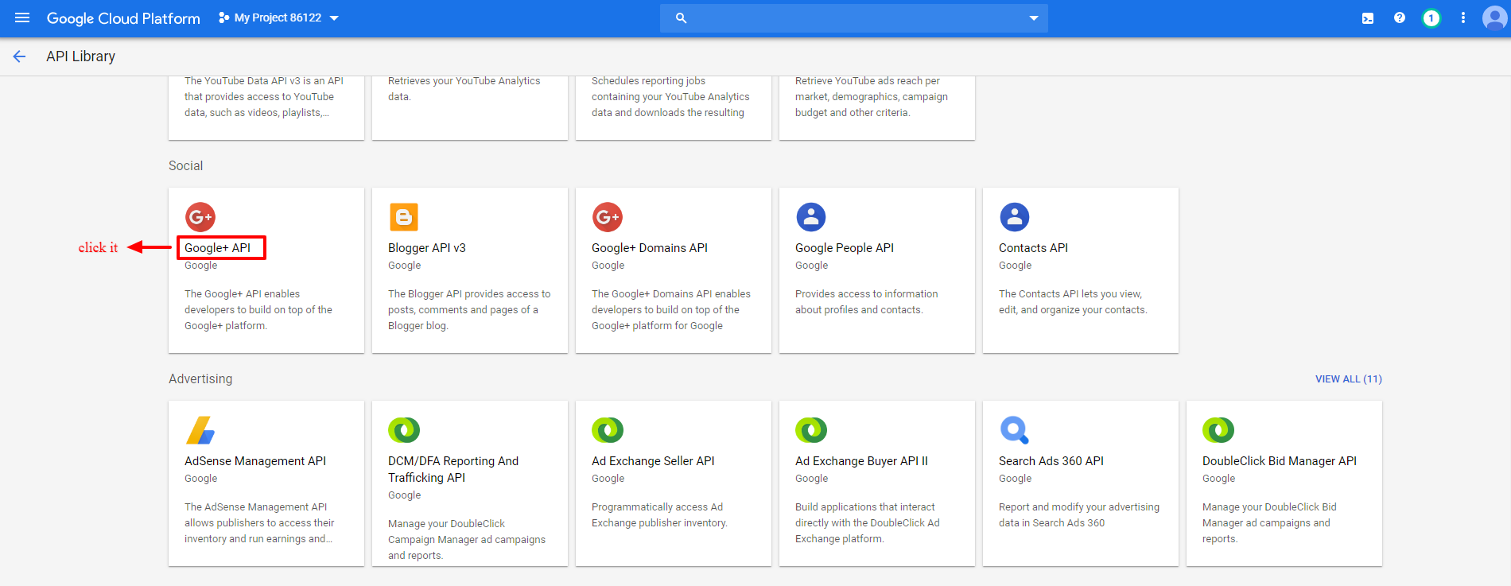Click the Blogger API v3 icon
The image size is (1511, 586).
[x=404, y=217]
